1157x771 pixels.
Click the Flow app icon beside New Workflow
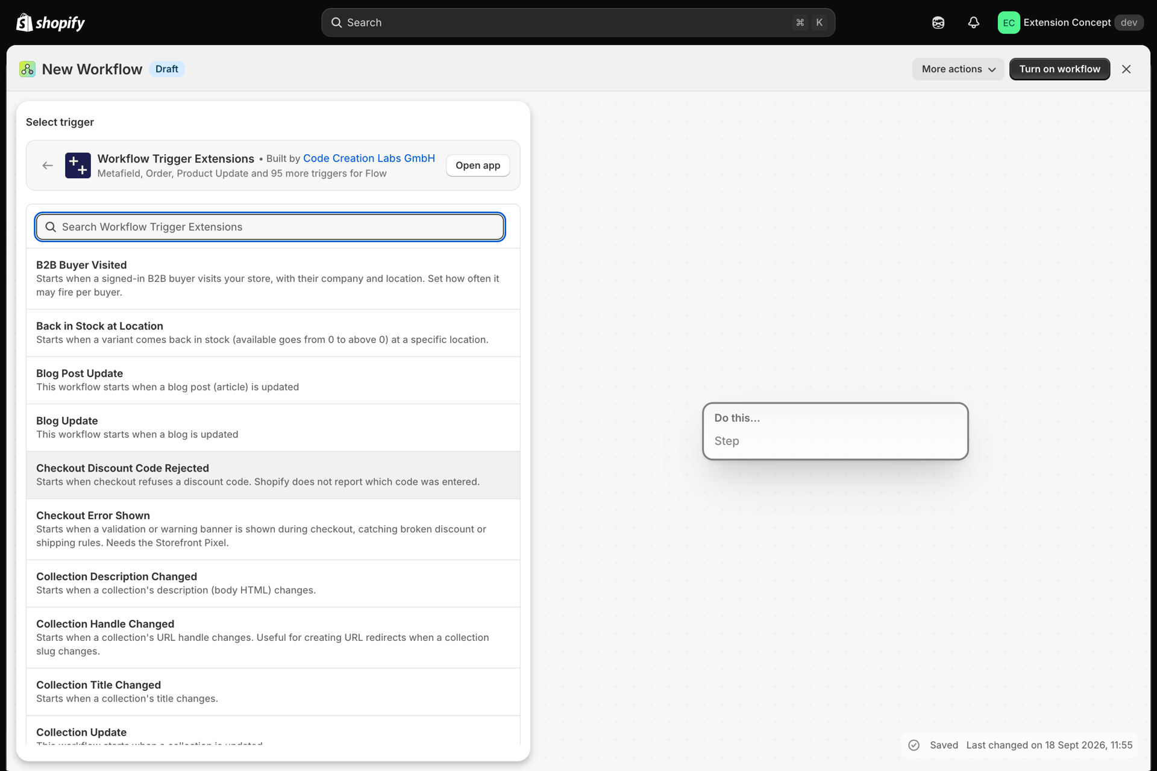pyautogui.click(x=27, y=69)
